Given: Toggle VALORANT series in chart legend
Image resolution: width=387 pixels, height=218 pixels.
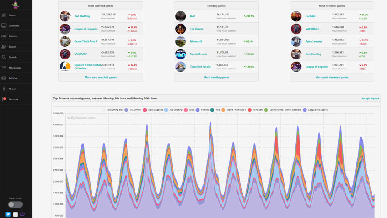Looking at the screenshot, I should 133,110.
